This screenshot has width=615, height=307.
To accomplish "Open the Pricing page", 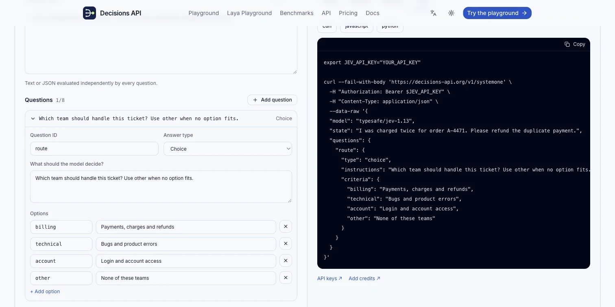I will (348, 13).
